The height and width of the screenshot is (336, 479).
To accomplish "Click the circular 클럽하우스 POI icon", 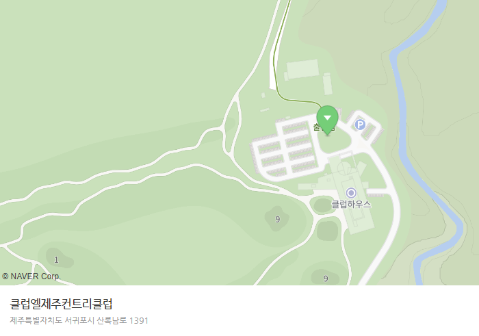I will click(351, 193).
